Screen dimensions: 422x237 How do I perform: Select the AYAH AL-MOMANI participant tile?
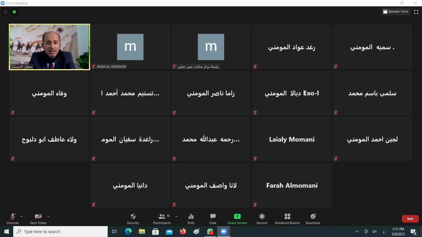point(130,47)
